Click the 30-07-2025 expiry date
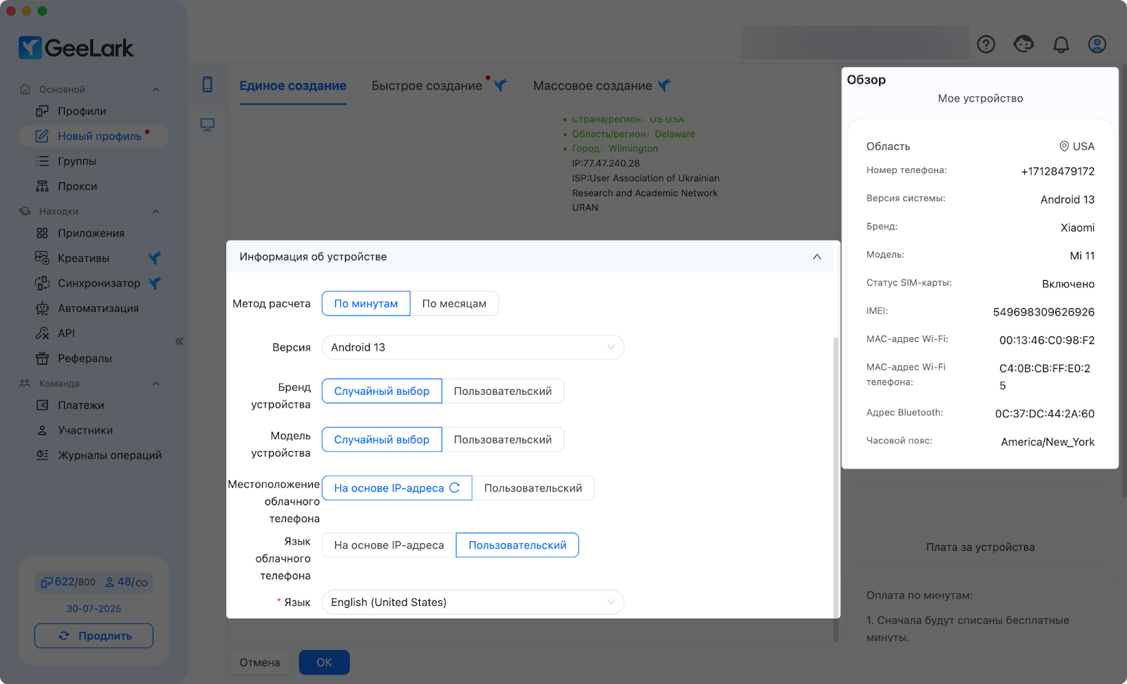The width and height of the screenshot is (1127, 684). coord(94,609)
